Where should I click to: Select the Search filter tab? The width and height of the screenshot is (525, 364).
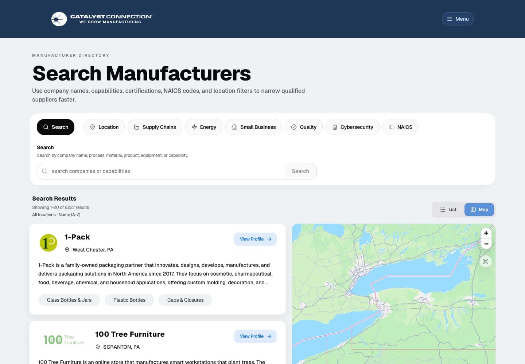[55, 127]
